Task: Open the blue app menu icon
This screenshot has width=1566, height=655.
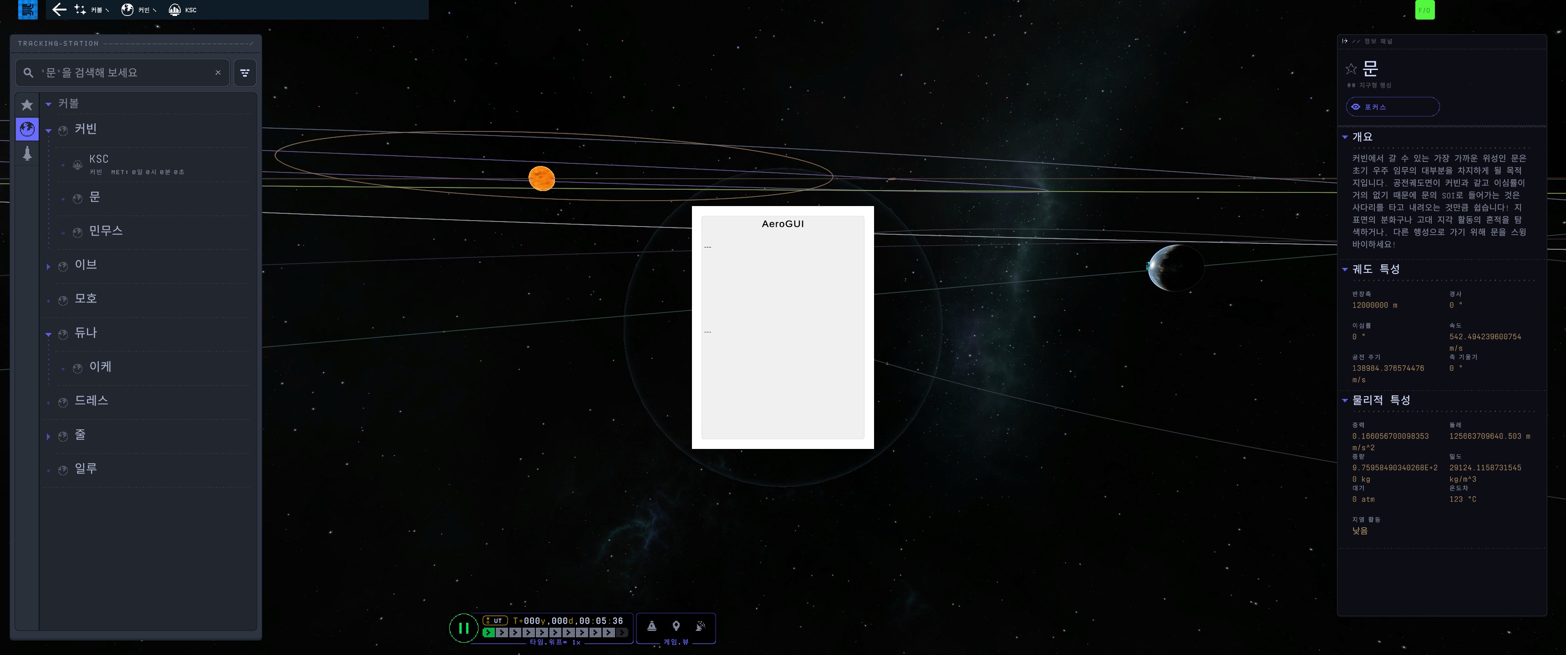Action: pos(27,9)
